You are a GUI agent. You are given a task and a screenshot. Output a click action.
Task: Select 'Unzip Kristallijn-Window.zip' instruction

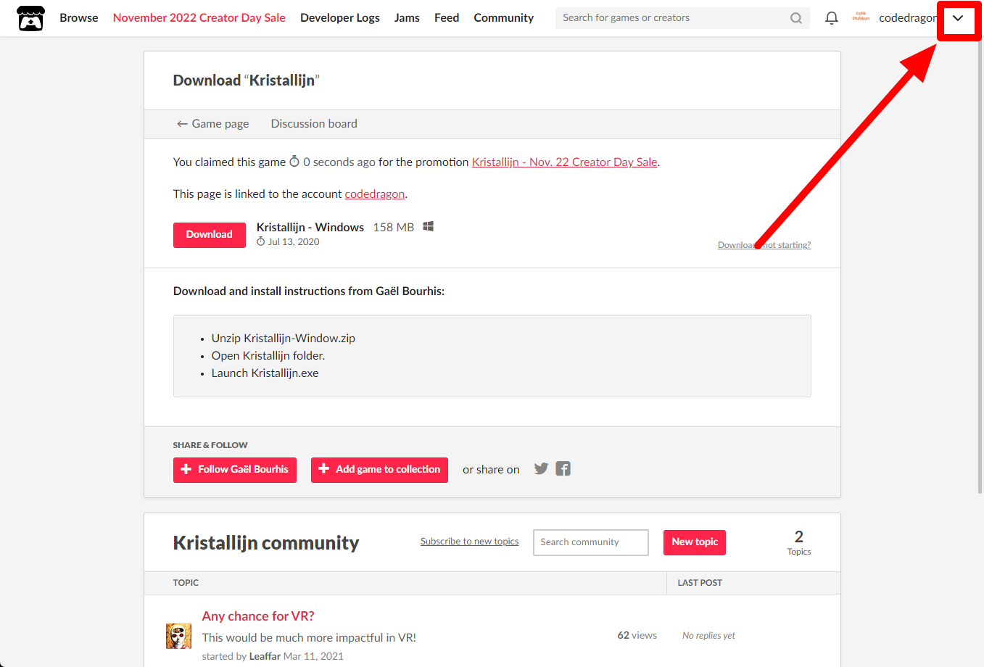pyautogui.click(x=284, y=339)
